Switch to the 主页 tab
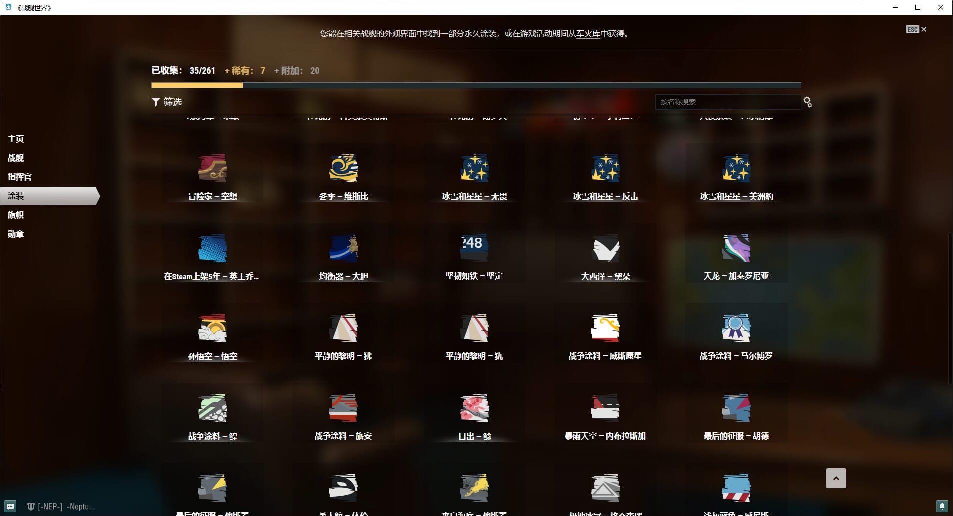 click(16, 139)
